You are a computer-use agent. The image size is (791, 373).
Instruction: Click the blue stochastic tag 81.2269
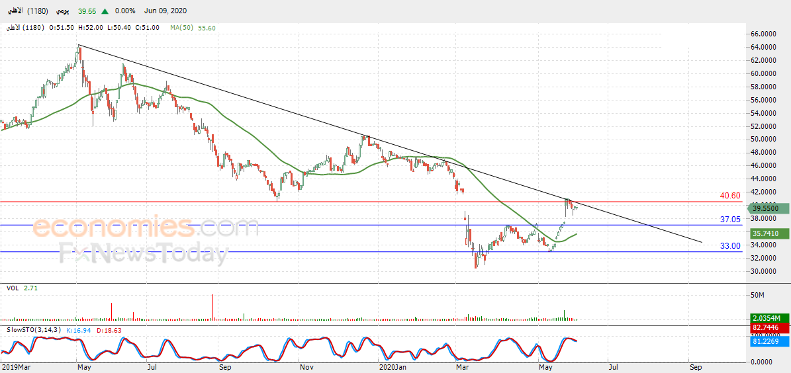pos(767,340)
